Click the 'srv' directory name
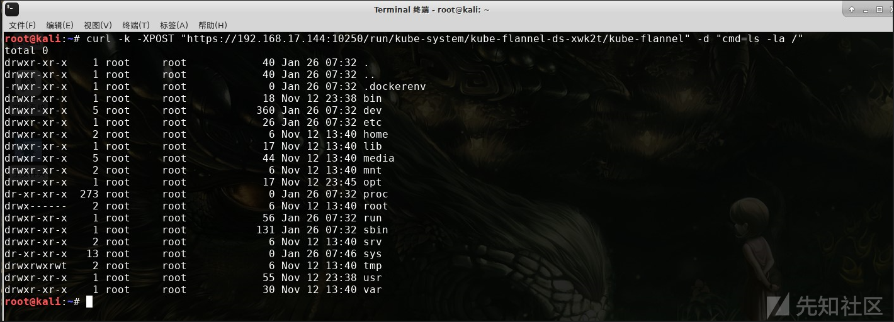The image size is (894, 322). pyautogui.click(x=373, y=242)
